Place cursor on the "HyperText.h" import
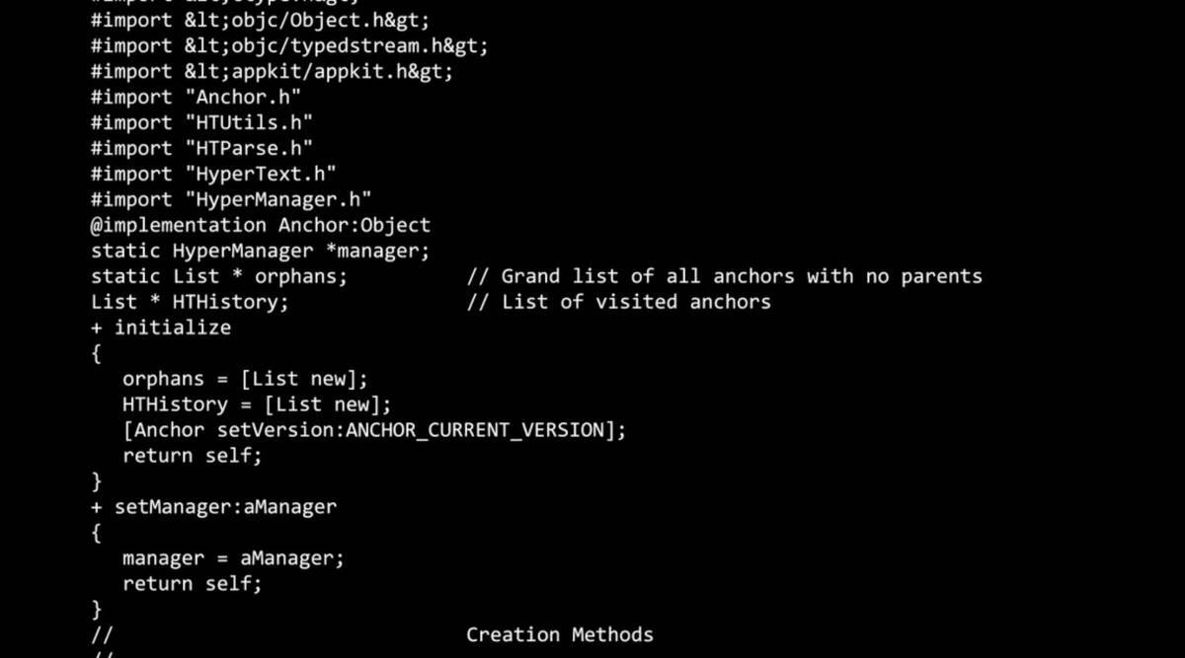Image resolution: width=1185 pixels, height=658 pixels. [x=260, y=174]
